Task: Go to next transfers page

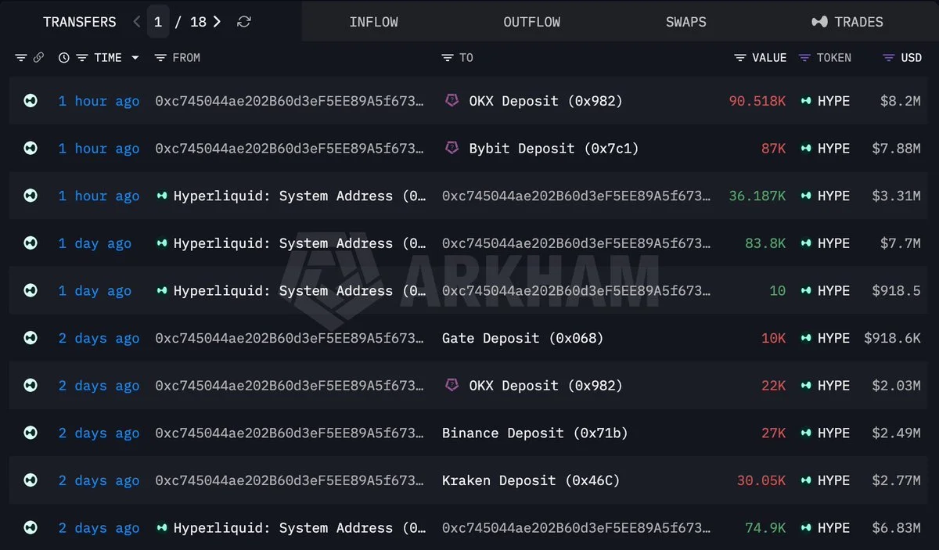Action: coord(217,22)
